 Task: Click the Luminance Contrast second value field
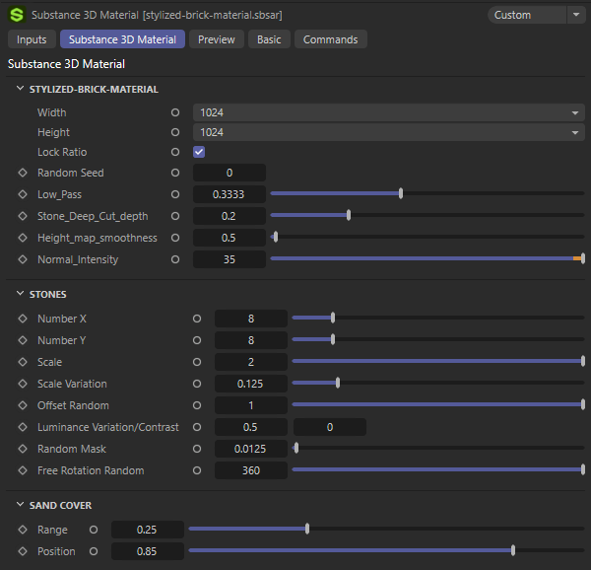coord(330,427)
